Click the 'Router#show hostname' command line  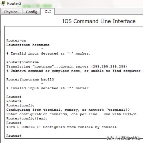28,45
